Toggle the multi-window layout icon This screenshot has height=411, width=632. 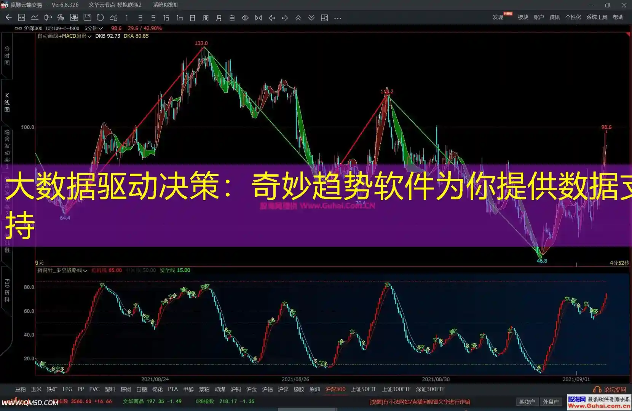[x=324, y=18]
